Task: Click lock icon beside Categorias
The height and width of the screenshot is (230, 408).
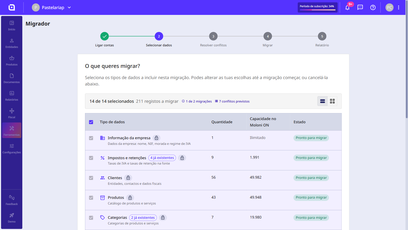Action: pyautogui.click(x=163, y=217)
